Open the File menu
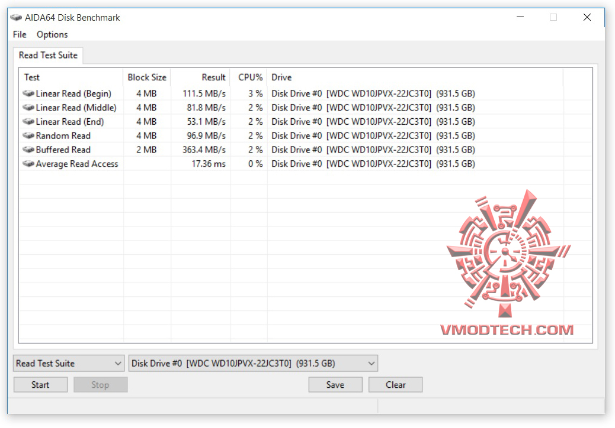 coord(19,34)
